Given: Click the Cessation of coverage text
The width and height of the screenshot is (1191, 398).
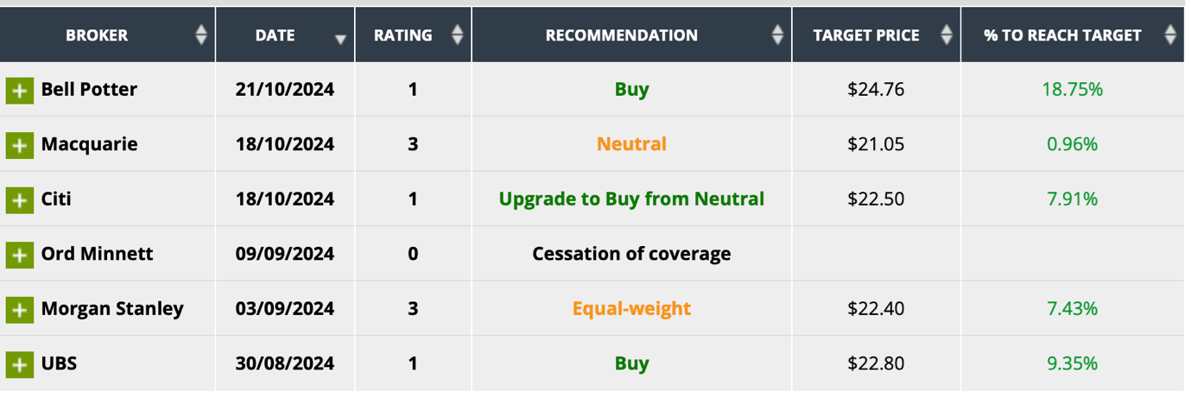Looking at the screenshot, I should click(631, 254).
